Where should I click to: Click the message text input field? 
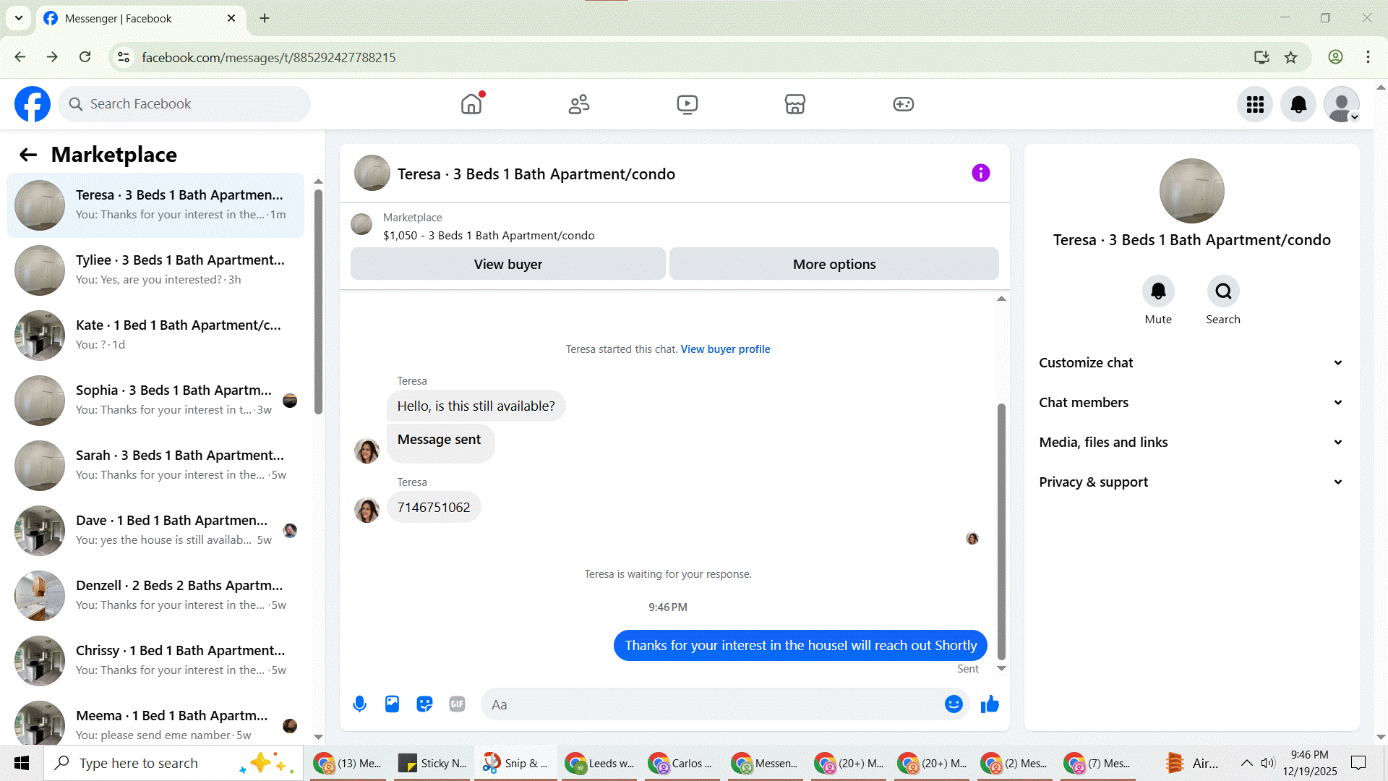pyautogui.click(x=712, y=704)
